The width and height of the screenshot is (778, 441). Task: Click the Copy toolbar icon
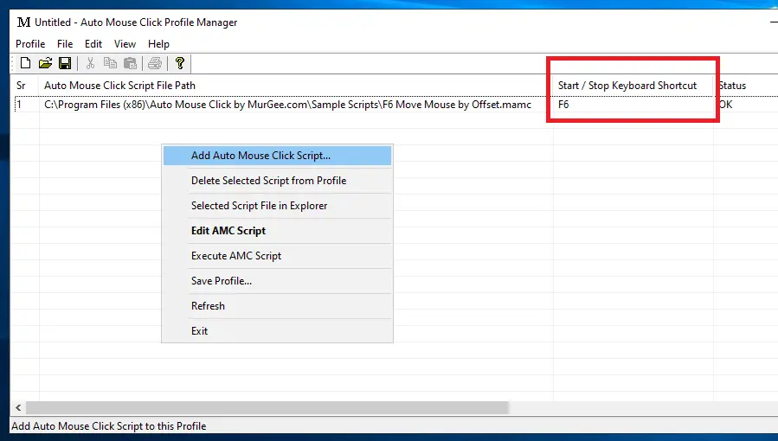pyautogui.click(x=110, y=63)
